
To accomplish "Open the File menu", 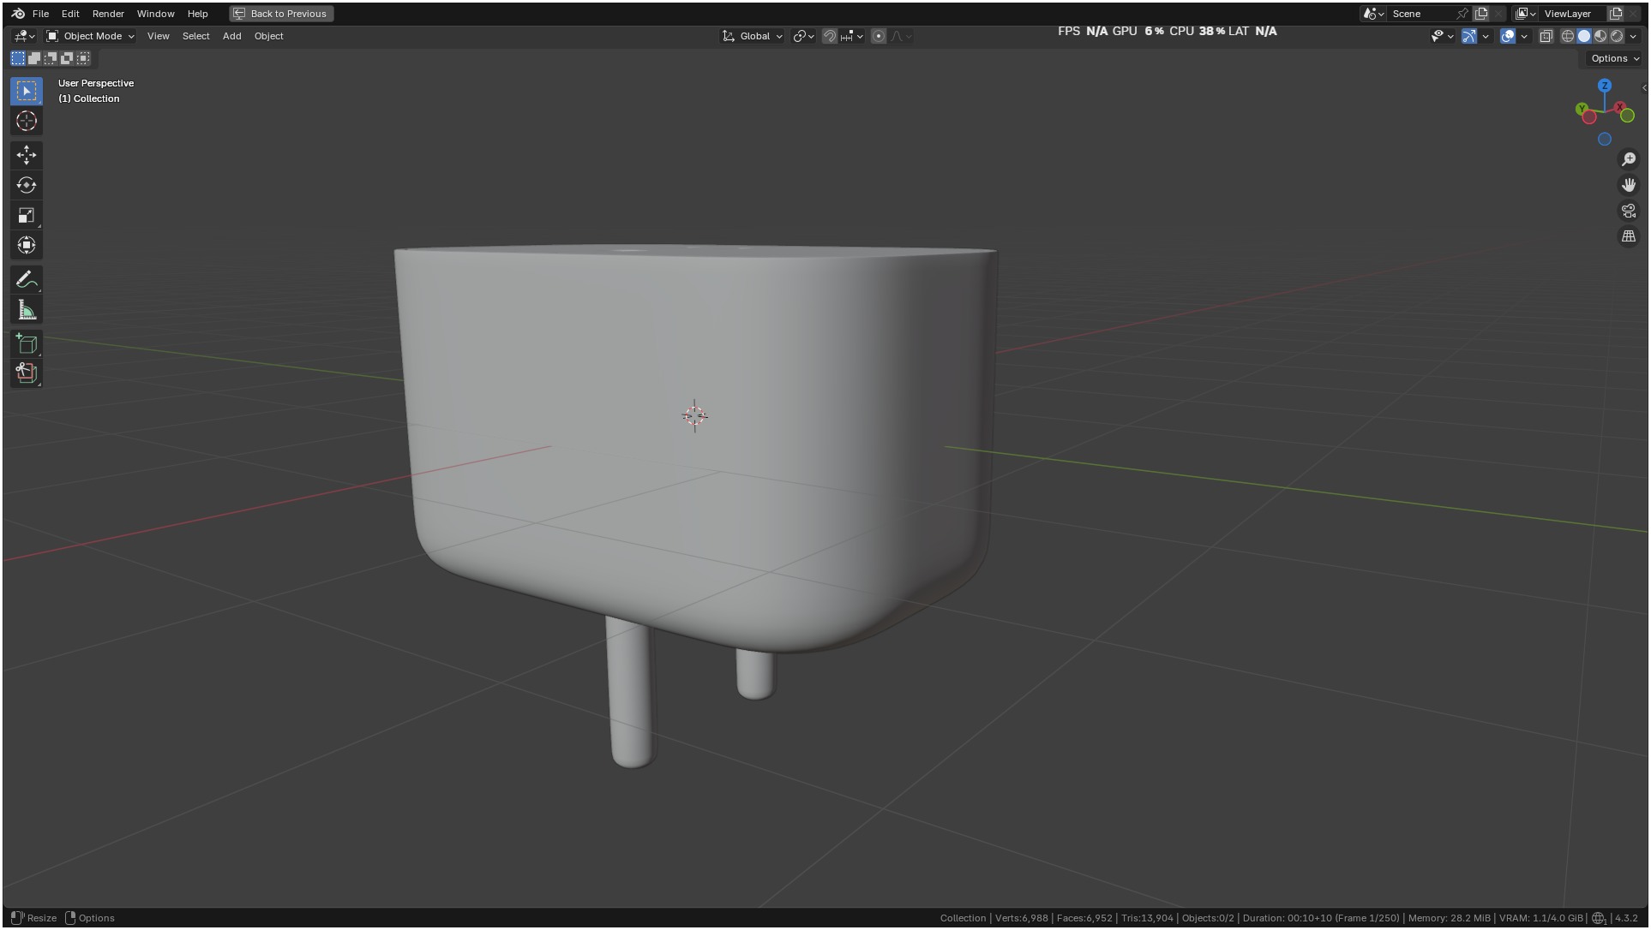I will [x=40, y=14].
